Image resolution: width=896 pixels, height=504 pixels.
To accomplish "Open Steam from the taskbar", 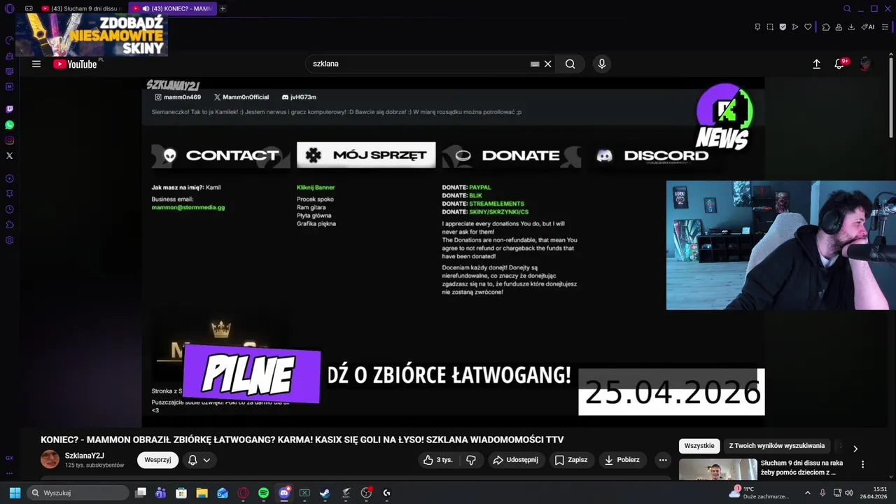I will [325, 493].
